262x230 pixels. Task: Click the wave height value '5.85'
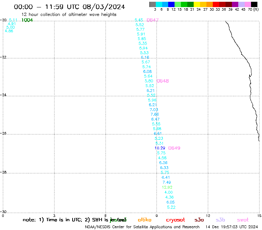click(142, 39)
